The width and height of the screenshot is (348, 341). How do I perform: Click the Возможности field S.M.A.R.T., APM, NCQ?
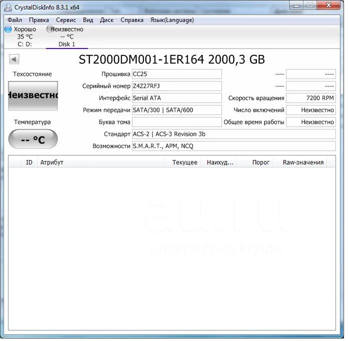tap(233, 146)
